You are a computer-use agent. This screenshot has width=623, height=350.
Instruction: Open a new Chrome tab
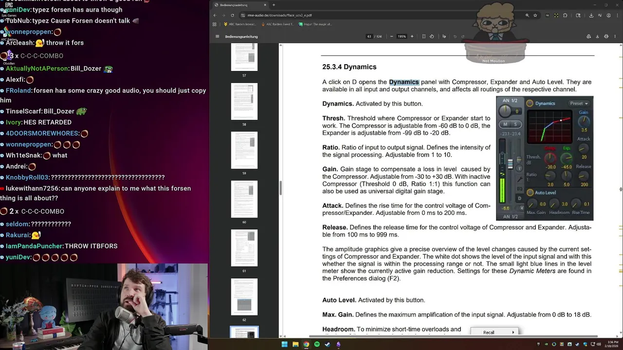click(274, 5)
